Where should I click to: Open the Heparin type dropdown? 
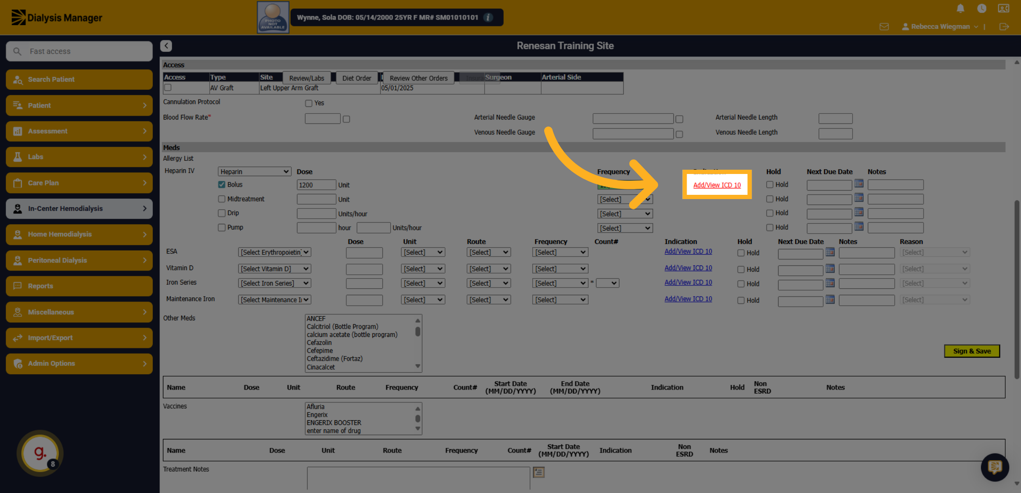point(254,171)
